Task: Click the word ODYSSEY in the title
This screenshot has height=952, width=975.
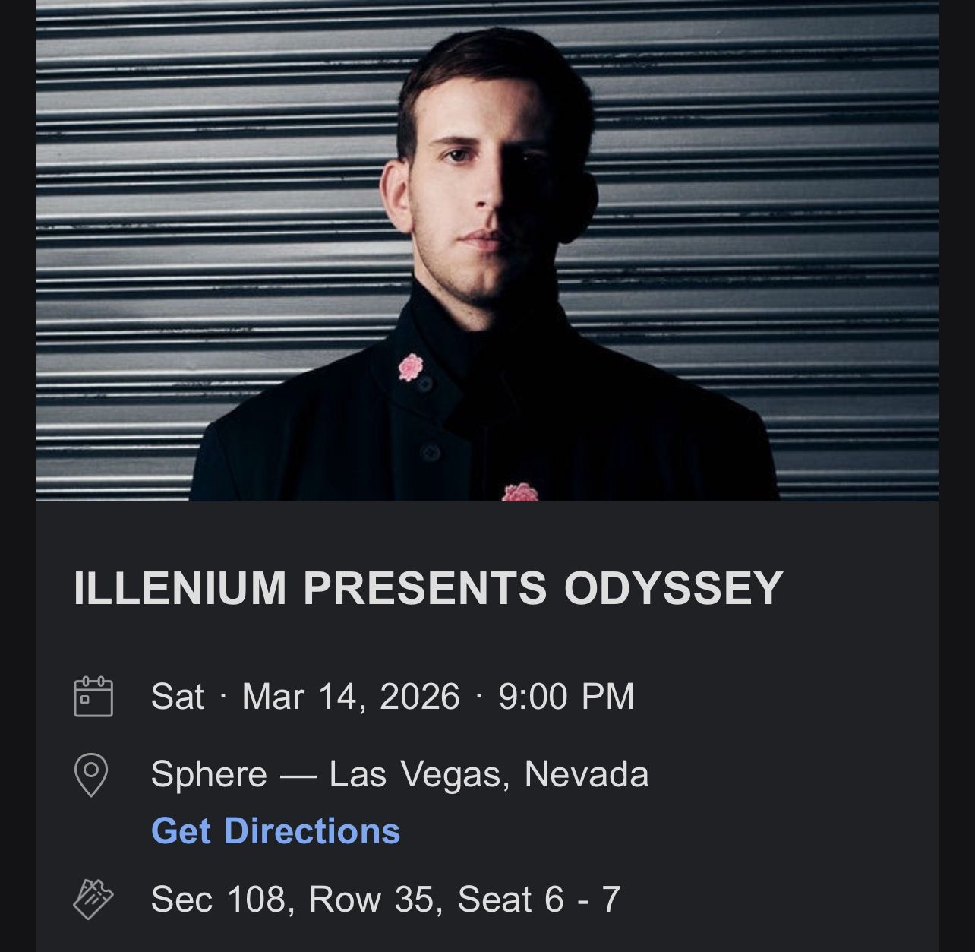Action: click(x=673, y=588)
